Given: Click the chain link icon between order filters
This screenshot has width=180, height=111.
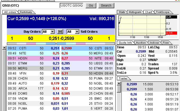Looking at the screenshot, I should (60, 32).
